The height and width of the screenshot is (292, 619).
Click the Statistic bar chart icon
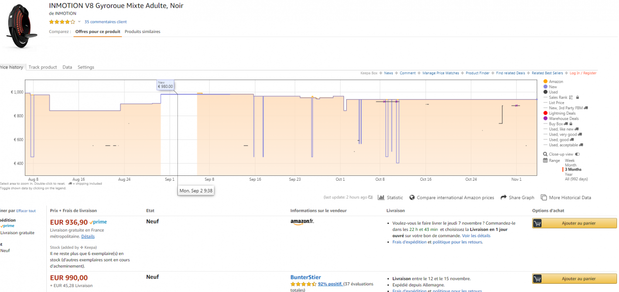point(382,198)
